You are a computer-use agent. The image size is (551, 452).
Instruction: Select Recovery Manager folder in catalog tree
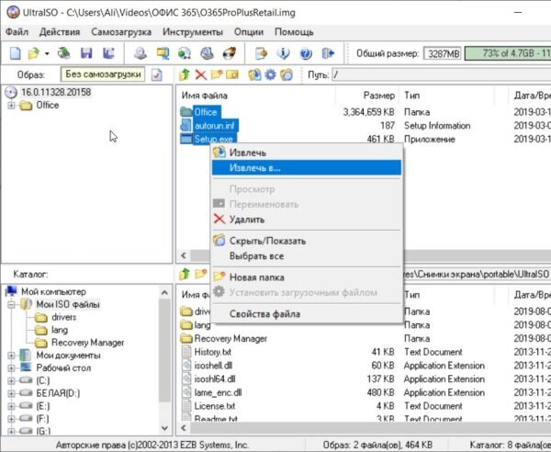(x=87, y=343)
